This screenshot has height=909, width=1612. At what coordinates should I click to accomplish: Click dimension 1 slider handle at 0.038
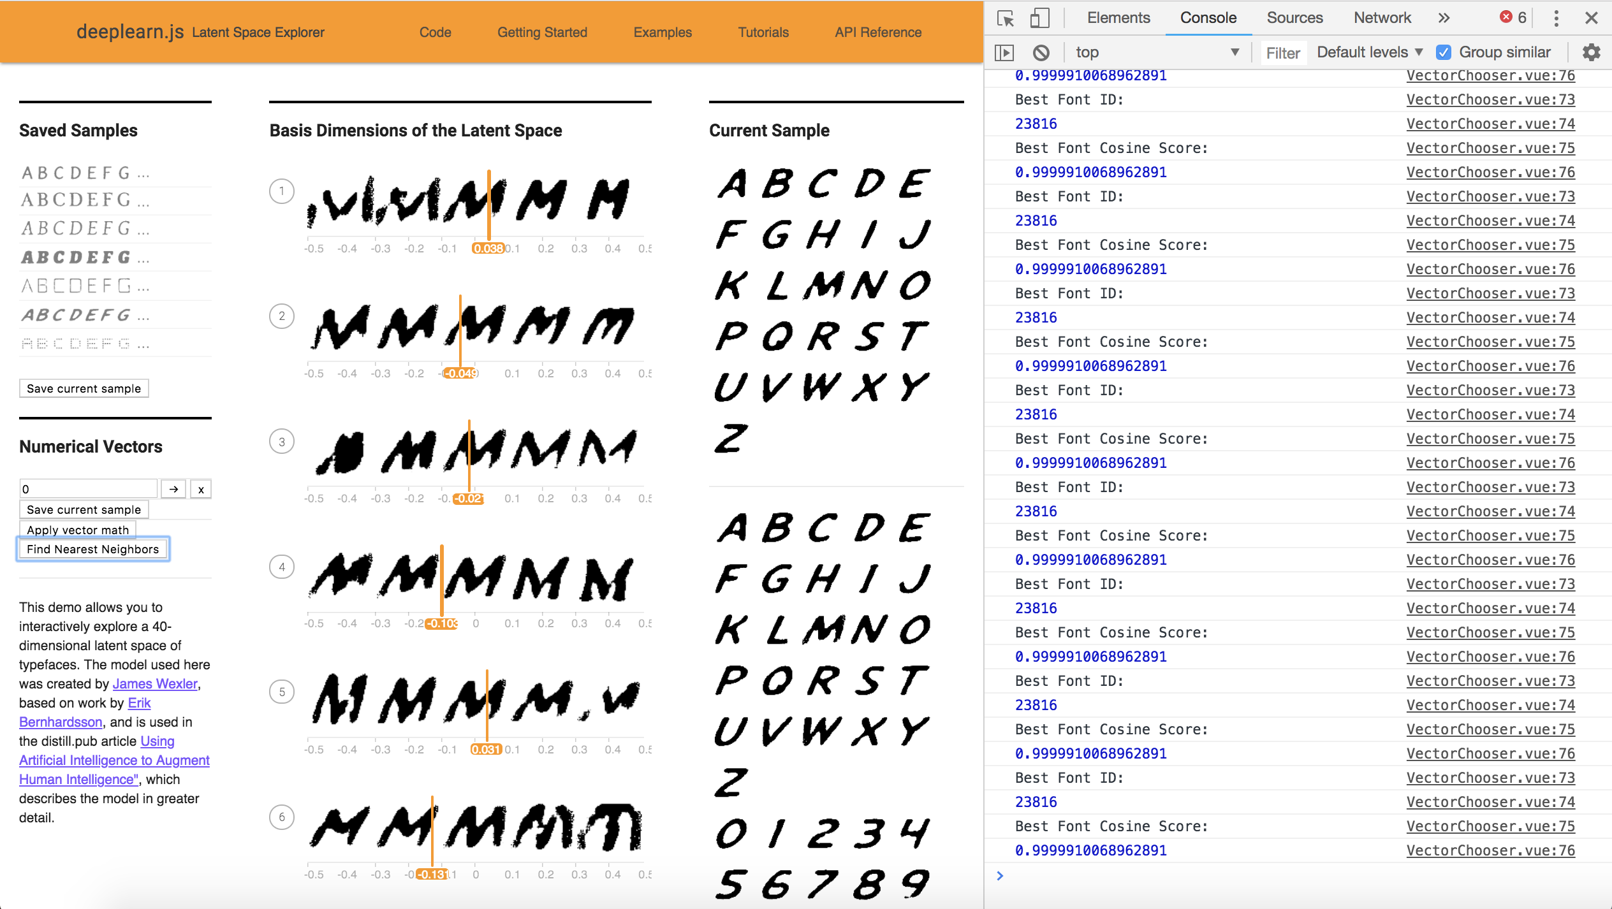[x=488, y=248]
